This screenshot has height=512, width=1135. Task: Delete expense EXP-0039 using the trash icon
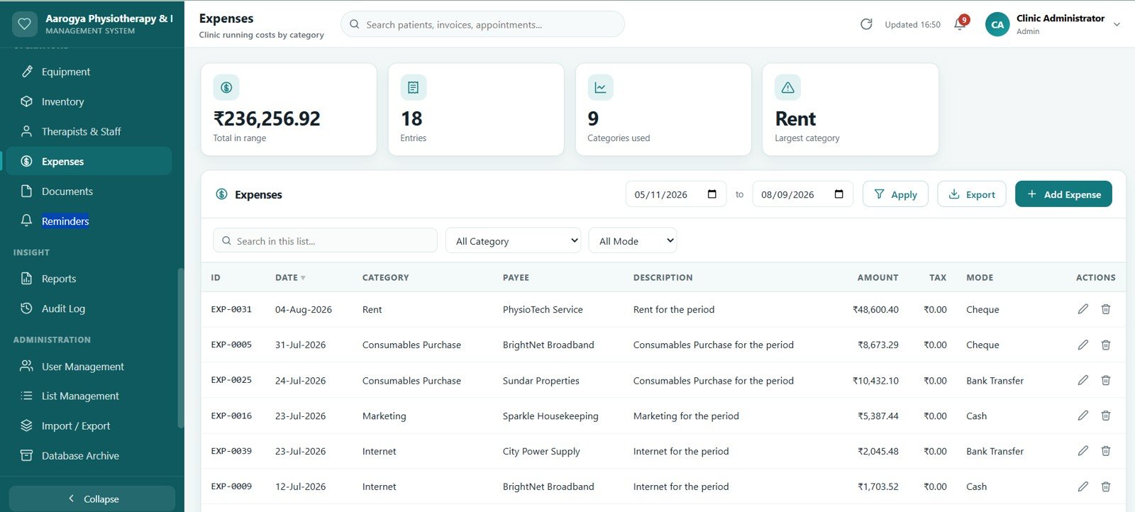pos(1106,451)
